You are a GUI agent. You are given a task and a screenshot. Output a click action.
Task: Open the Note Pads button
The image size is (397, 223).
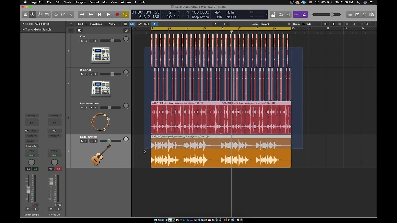click(x=357, y=15)
